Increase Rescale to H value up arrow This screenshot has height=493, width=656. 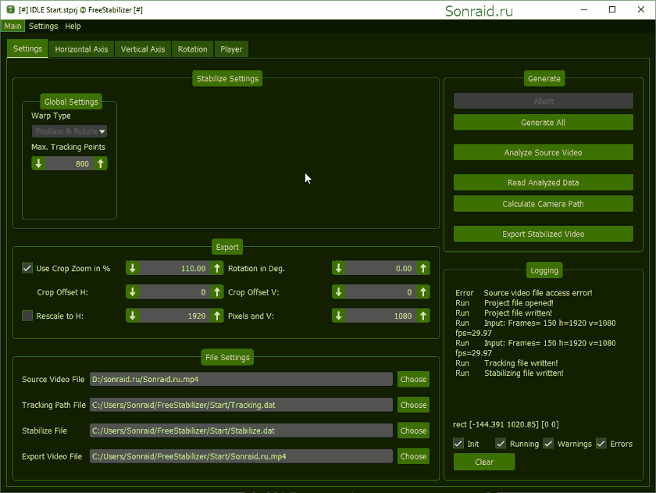click(217, 316)
